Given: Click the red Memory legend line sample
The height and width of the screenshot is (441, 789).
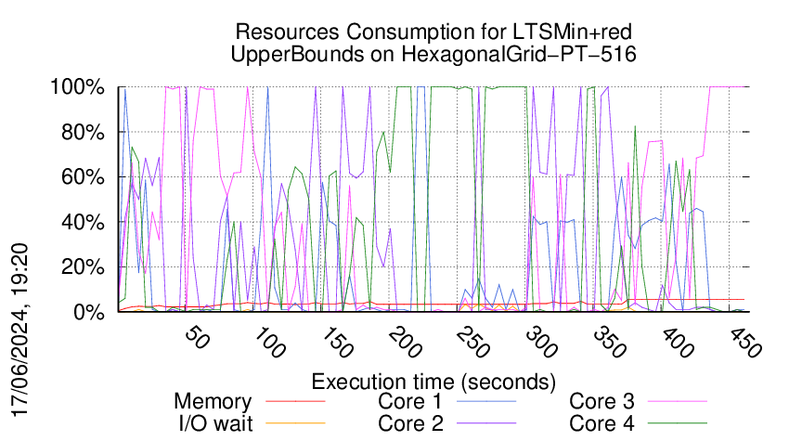Looking at the screenshot, I should [295, 401].
